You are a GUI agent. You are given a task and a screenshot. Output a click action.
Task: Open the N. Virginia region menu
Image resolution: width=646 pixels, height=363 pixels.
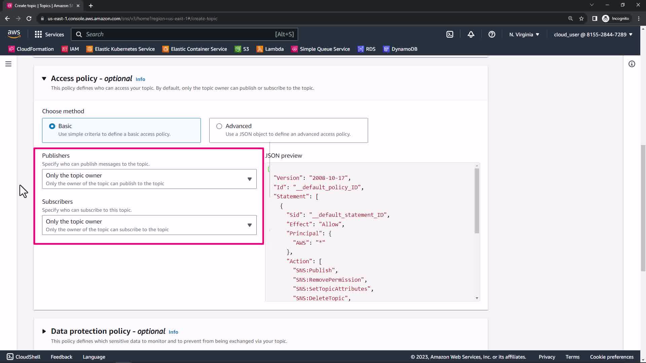[x=524, y=34]
